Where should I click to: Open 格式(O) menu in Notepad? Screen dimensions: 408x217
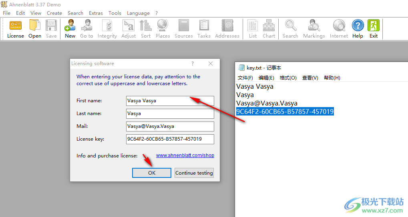pos(288,78)
